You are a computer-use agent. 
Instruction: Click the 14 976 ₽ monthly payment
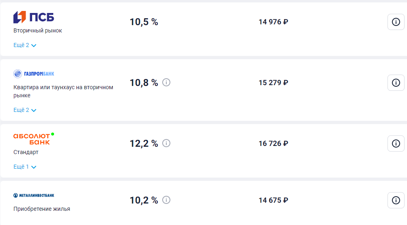coord(273,22)
